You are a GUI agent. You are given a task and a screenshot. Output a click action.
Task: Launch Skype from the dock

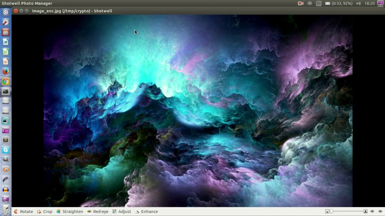coord(5,150)
